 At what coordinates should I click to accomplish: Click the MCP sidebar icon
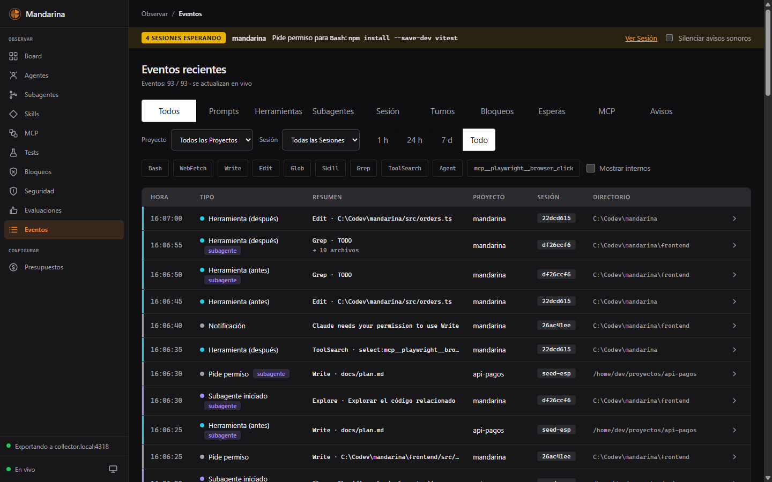(13, 133)
